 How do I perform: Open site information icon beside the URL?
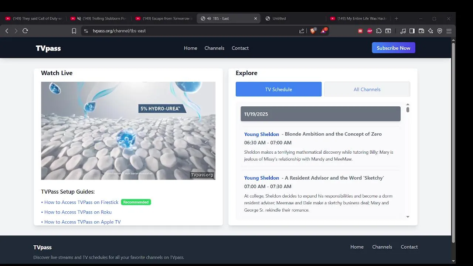86,31
